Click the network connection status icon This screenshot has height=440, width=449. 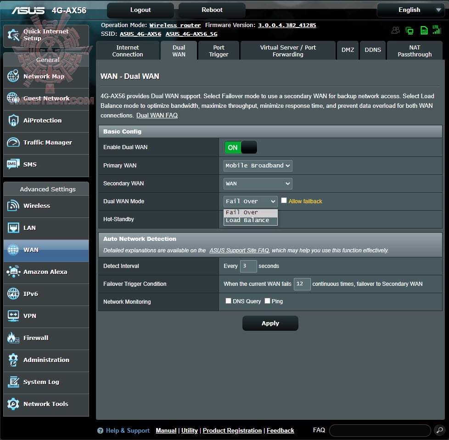(x=410, y=30)
